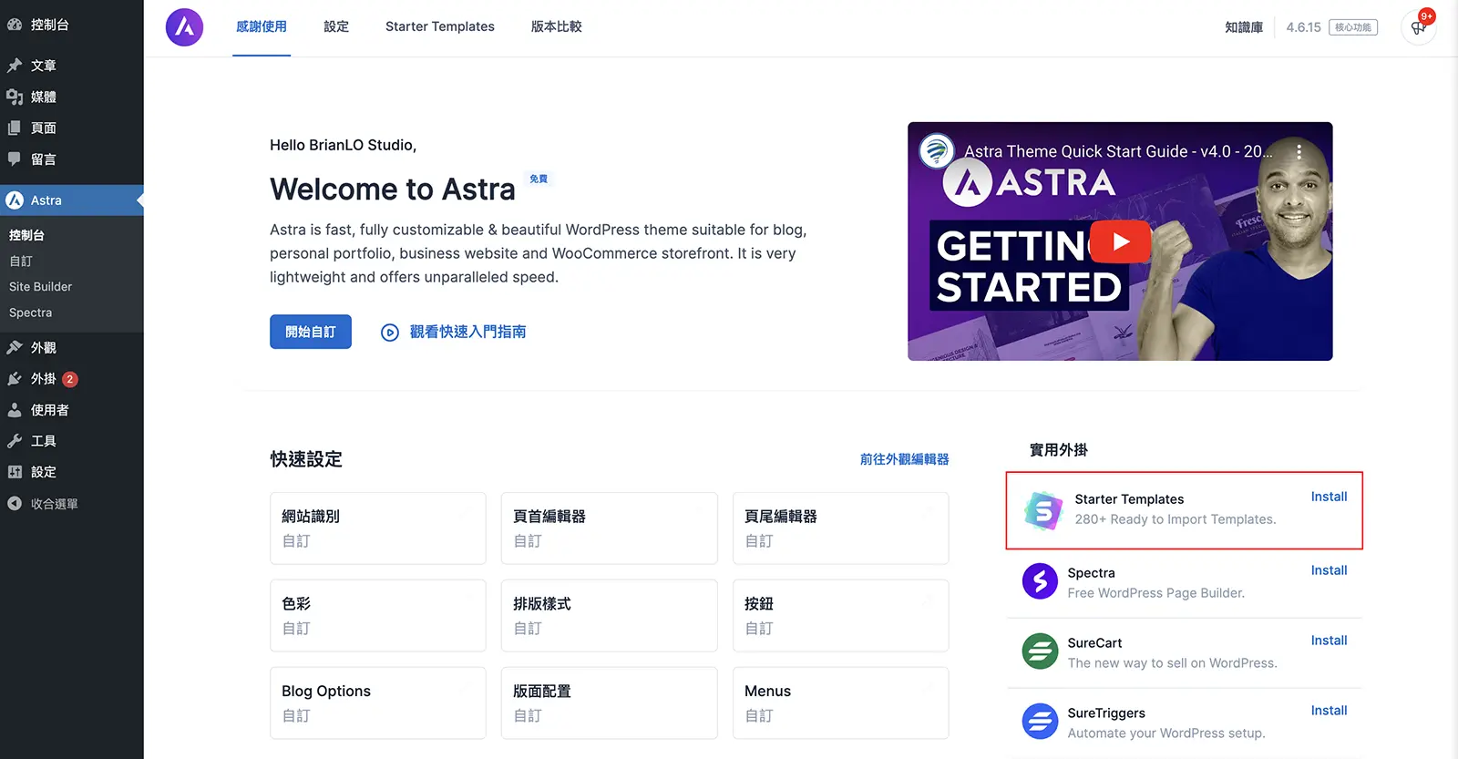This screenshot has width=1458, height=759.
Task: Switch to the 版本比較 tab
Action: pyautogui.click(x=557, y=27)
